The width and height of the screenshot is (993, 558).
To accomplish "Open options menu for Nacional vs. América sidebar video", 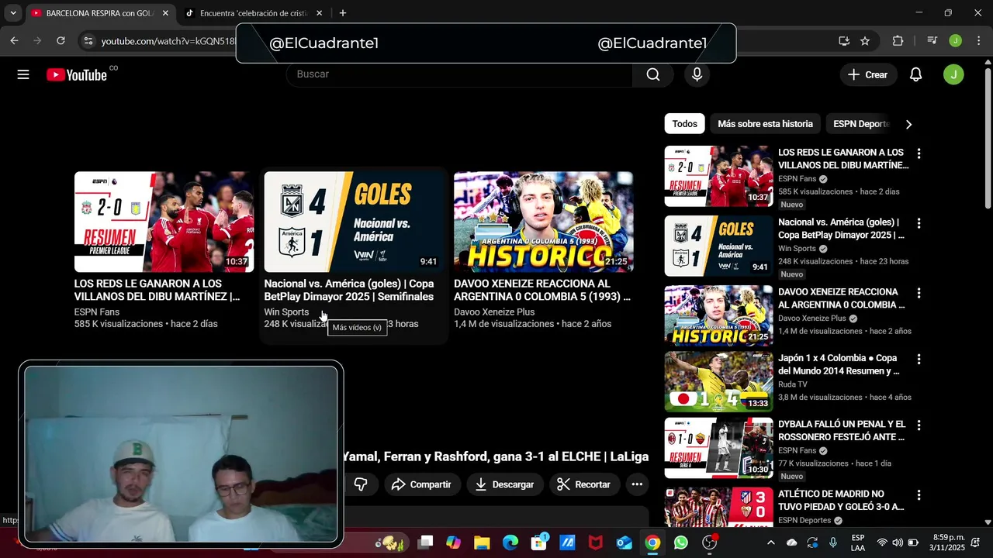I will tap(919, 223).
